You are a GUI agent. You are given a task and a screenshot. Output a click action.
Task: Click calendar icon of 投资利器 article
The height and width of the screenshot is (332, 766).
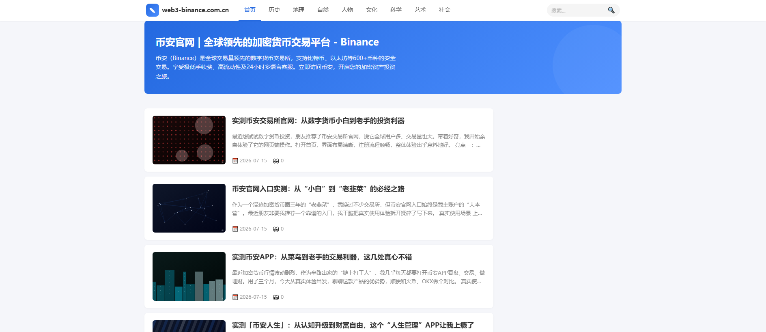(235, 161)
